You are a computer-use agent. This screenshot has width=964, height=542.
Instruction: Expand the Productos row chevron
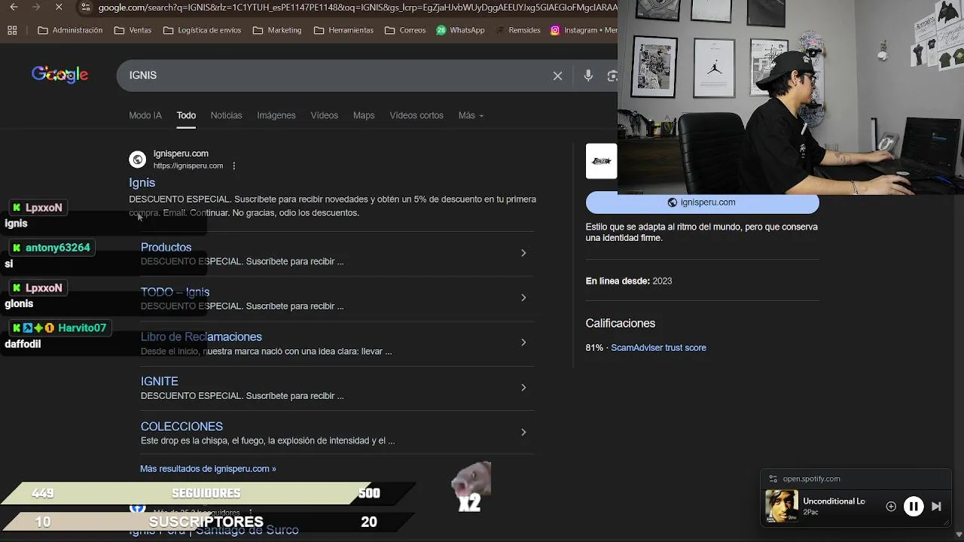pos(523,253)
